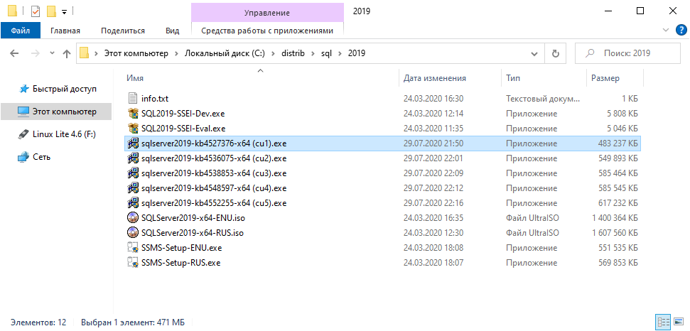690x331 pixels.
Task: Click the SQLServer2019-x64-ENU.iso disc icon
Action: 133,218
